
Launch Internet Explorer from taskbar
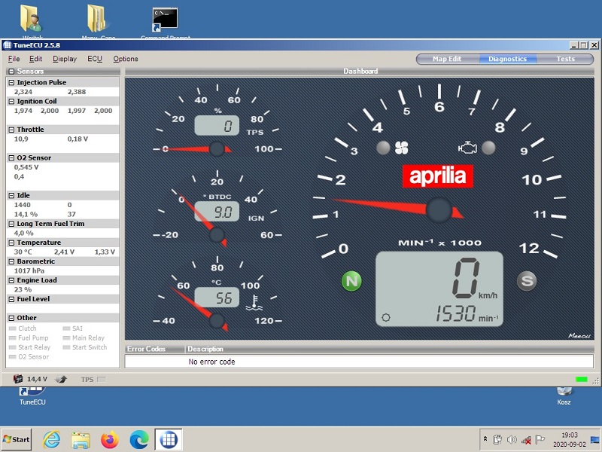51,439
